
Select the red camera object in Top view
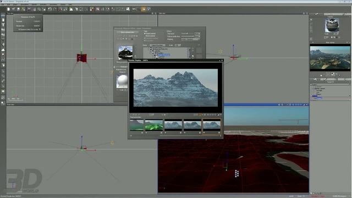pyautogui.click(x=81, y=58)
